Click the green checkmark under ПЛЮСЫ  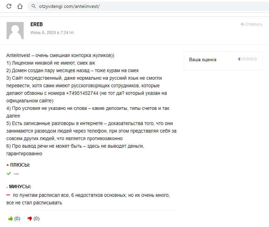(x=9, y=173)
